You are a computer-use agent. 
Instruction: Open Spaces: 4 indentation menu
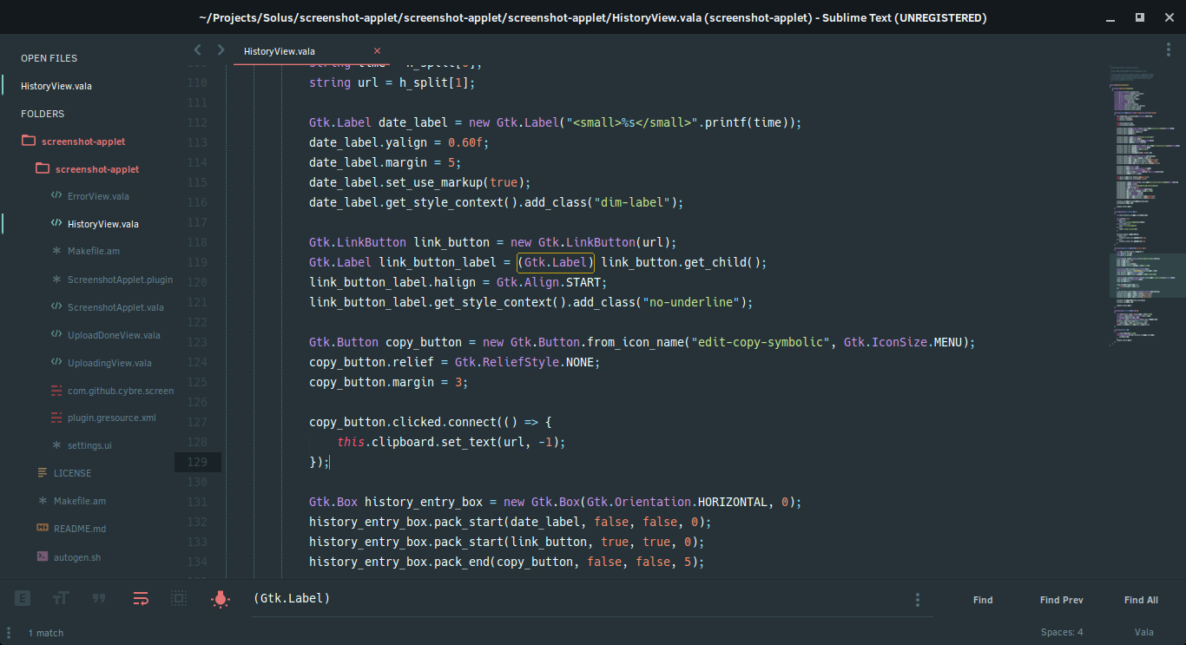[x=1062, y=633]
